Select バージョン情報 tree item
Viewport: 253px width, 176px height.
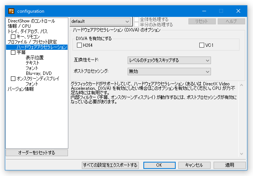(21, 89)
